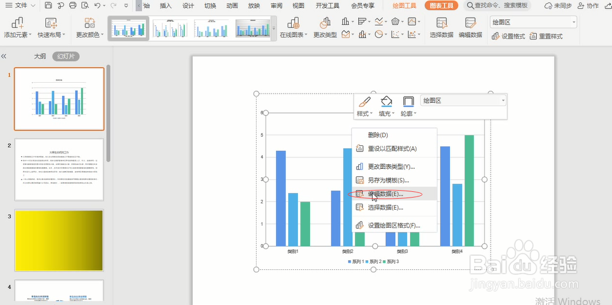
Task: Open the 在线图表 (Online Charts) tool
Action: click(293, 28)
